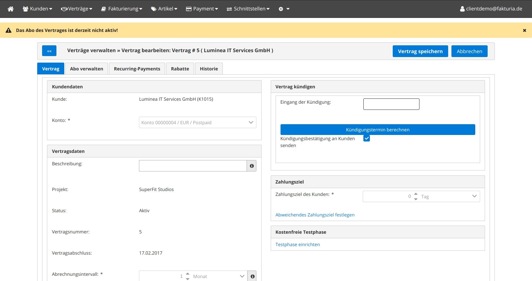Go back using the double-arrow button
Viewport: 532px width, 281px height.
[x=49, y=51]
